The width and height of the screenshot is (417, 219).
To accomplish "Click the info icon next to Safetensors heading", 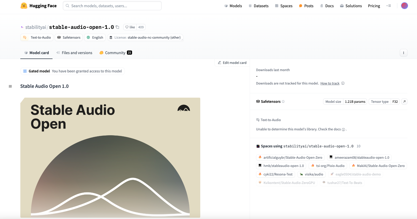I will pyautogui.click(x=283, y=102).
